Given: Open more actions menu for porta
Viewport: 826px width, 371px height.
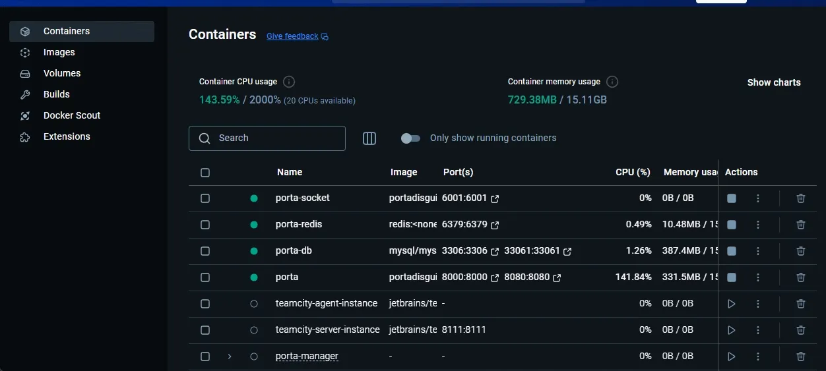Looking at the screenshot, I should coord(758,277).
